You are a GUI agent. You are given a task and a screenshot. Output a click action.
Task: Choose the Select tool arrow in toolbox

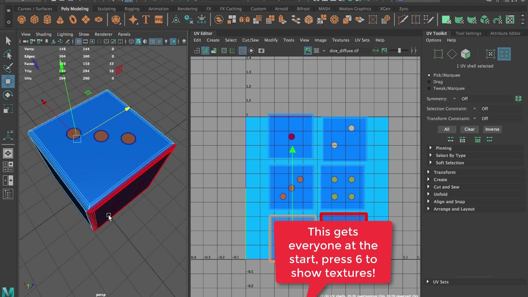click(8, 40)
